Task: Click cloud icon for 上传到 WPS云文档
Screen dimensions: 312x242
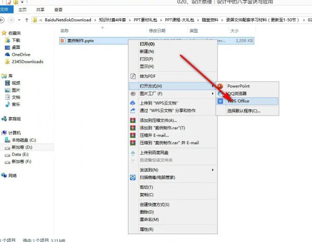Action: pos(133,103)
